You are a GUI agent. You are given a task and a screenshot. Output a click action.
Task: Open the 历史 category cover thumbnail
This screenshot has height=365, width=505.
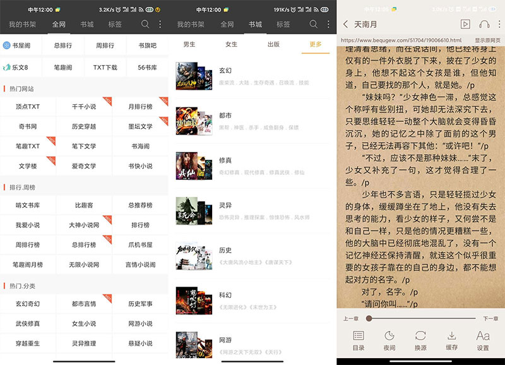tap(194, 256)
